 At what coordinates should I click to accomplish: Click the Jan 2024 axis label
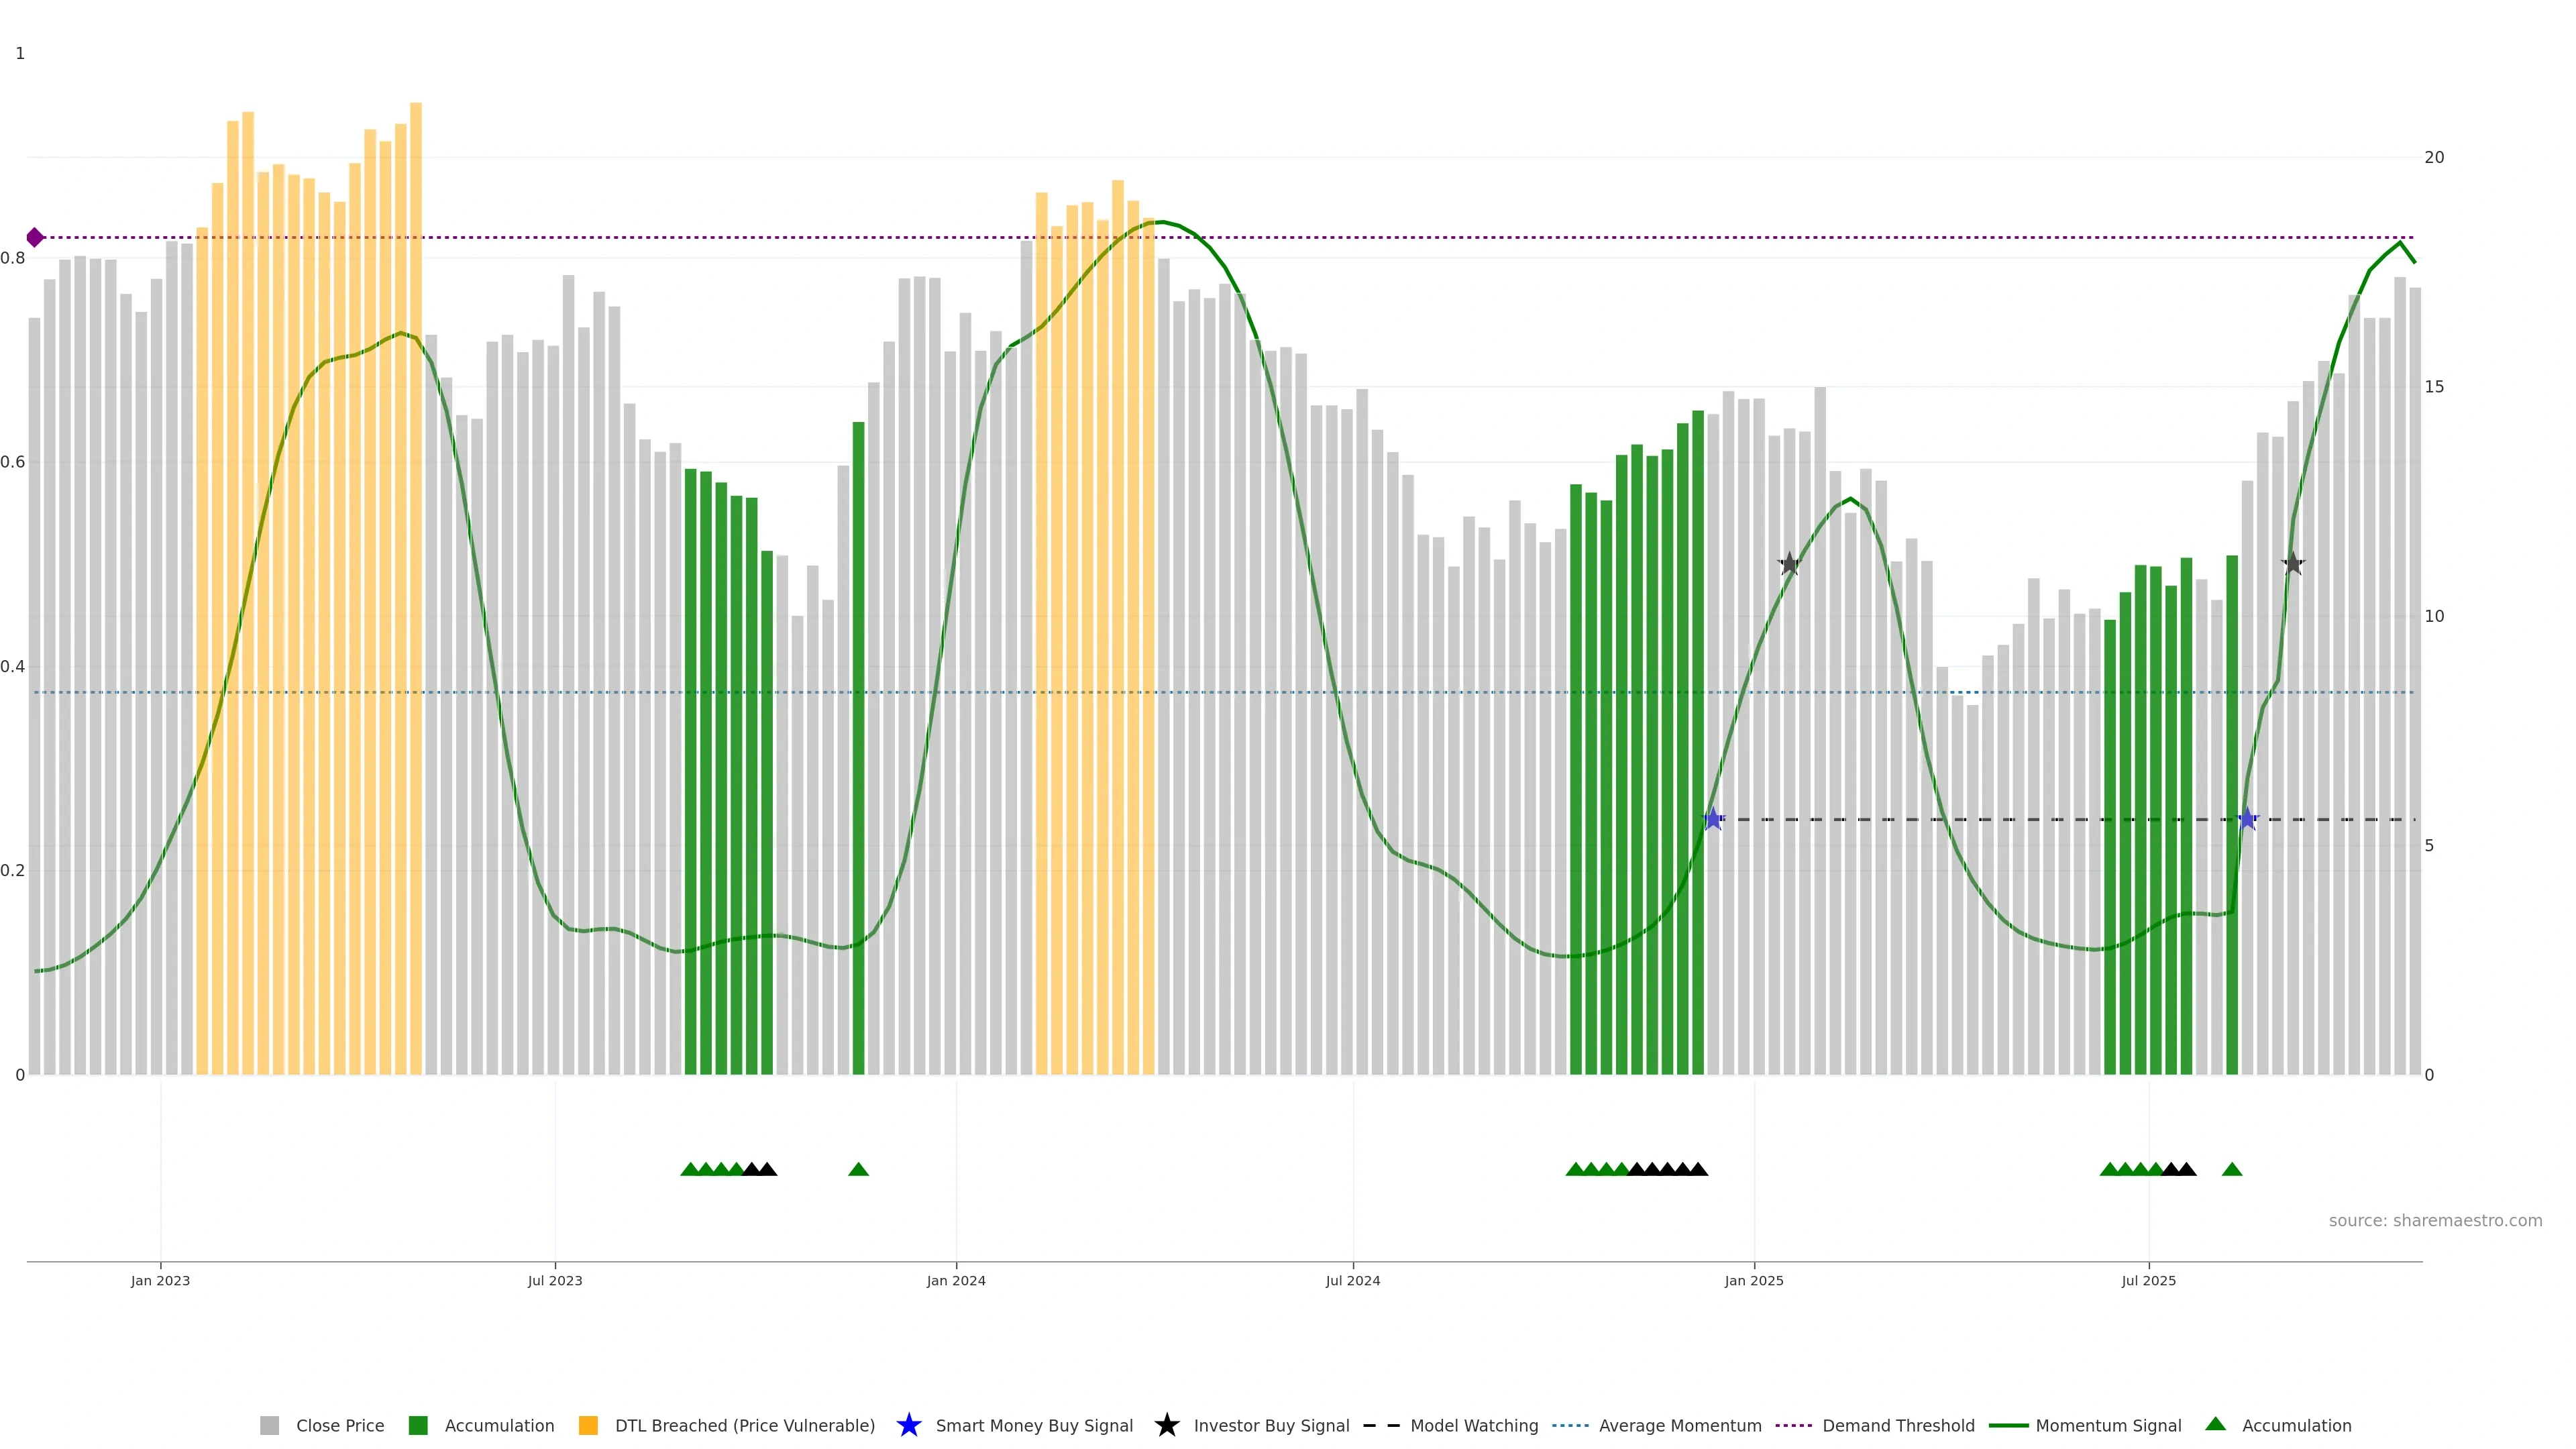pos(956,1280)
